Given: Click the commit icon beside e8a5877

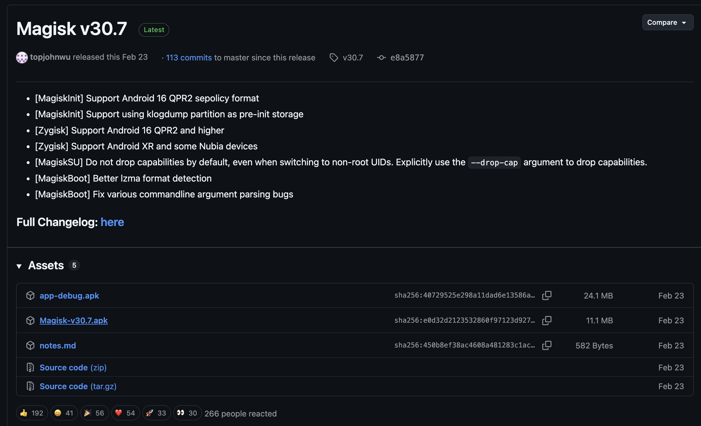Looking at the screenshot, I should (x=381, y=58).
